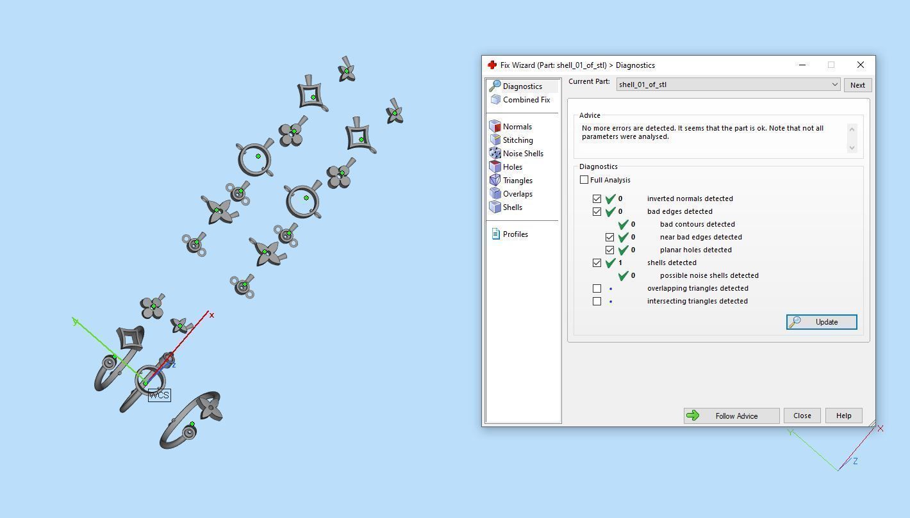Uncheck inverted normals detected checkbox
The height and width of the screenshot is (518, 910).
point(597,199)
